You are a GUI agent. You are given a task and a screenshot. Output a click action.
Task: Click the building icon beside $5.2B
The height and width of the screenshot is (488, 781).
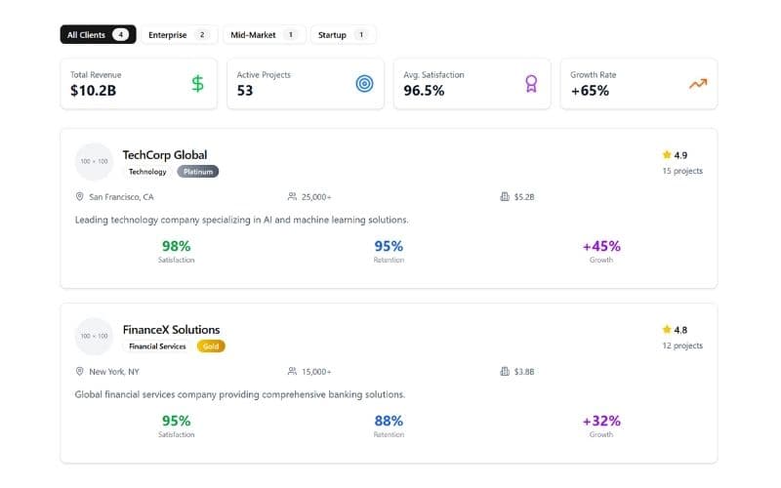505,196
